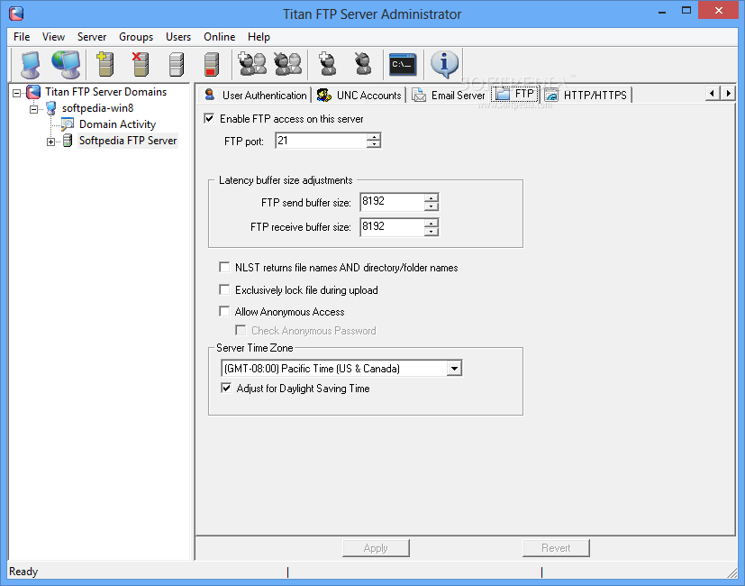This screenshot has height=586, width=745.
Task: Select the FTP tab
Action: (515, 94)
